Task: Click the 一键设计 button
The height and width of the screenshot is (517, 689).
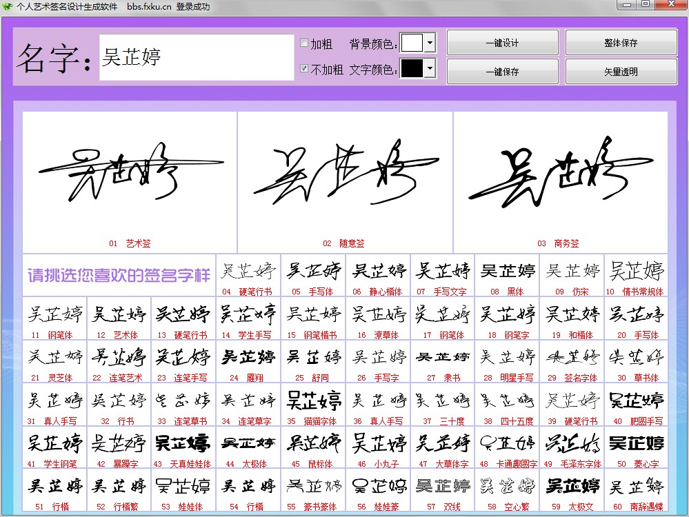Action: (503, 43)
